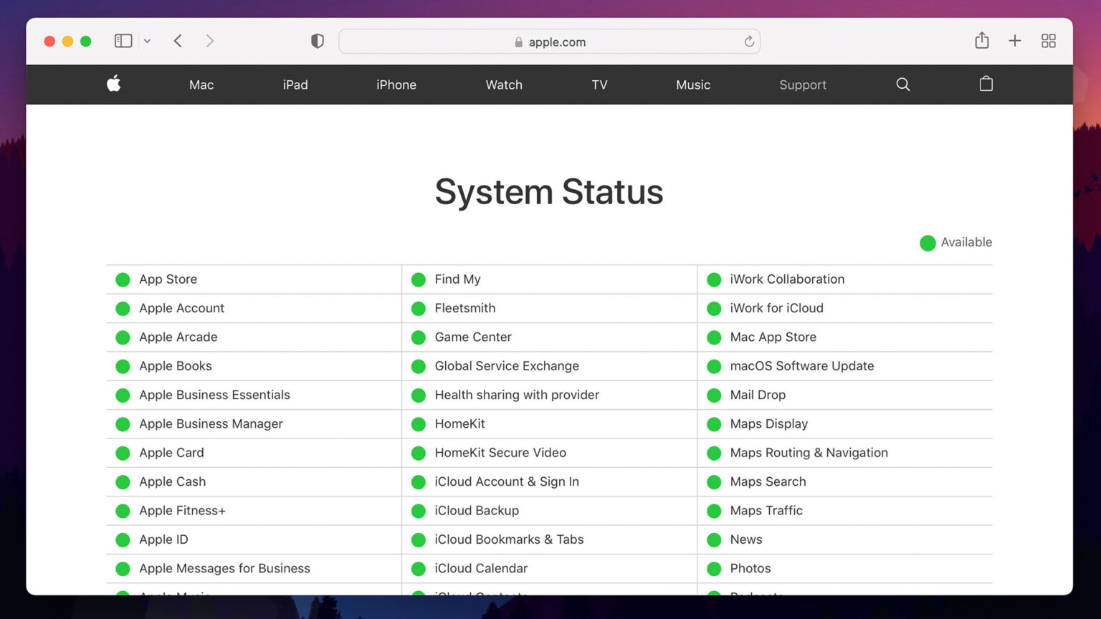This screenshot has width=1101, height=619.
Task: Select iPhone in the navigation bar
Action: (x=396, y=85)
